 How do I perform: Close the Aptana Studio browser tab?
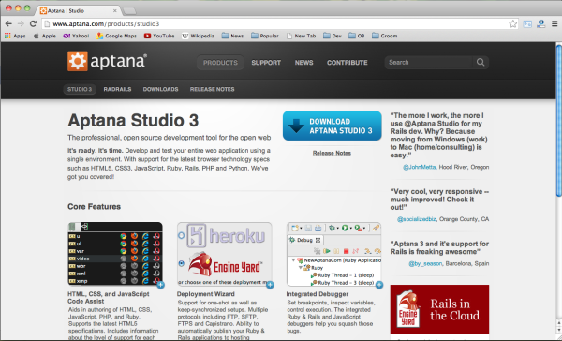pos(114,10)
